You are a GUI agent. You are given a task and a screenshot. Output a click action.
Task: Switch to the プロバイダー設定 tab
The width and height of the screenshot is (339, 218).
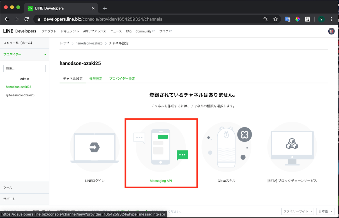122,79
